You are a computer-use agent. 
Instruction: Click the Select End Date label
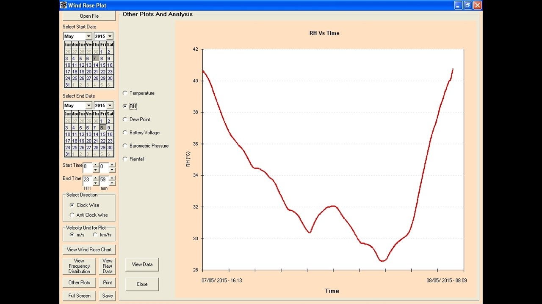coord(79,96)
